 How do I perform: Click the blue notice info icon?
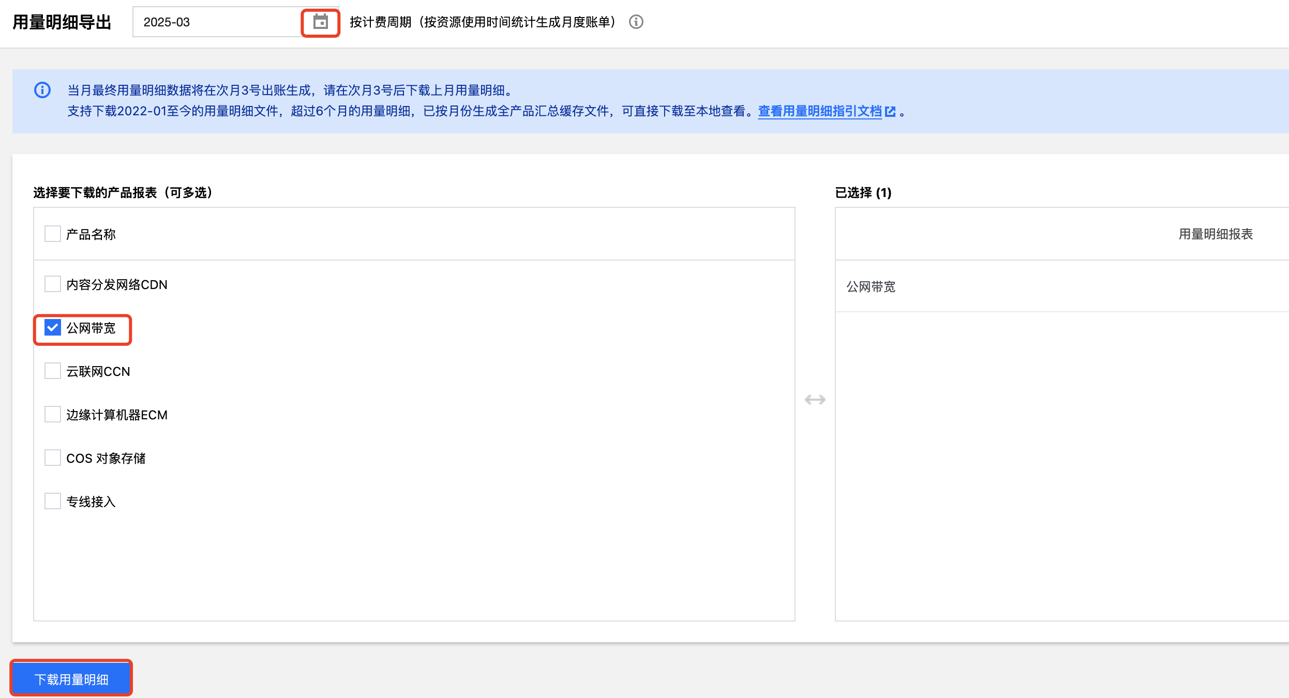(42, 90)
